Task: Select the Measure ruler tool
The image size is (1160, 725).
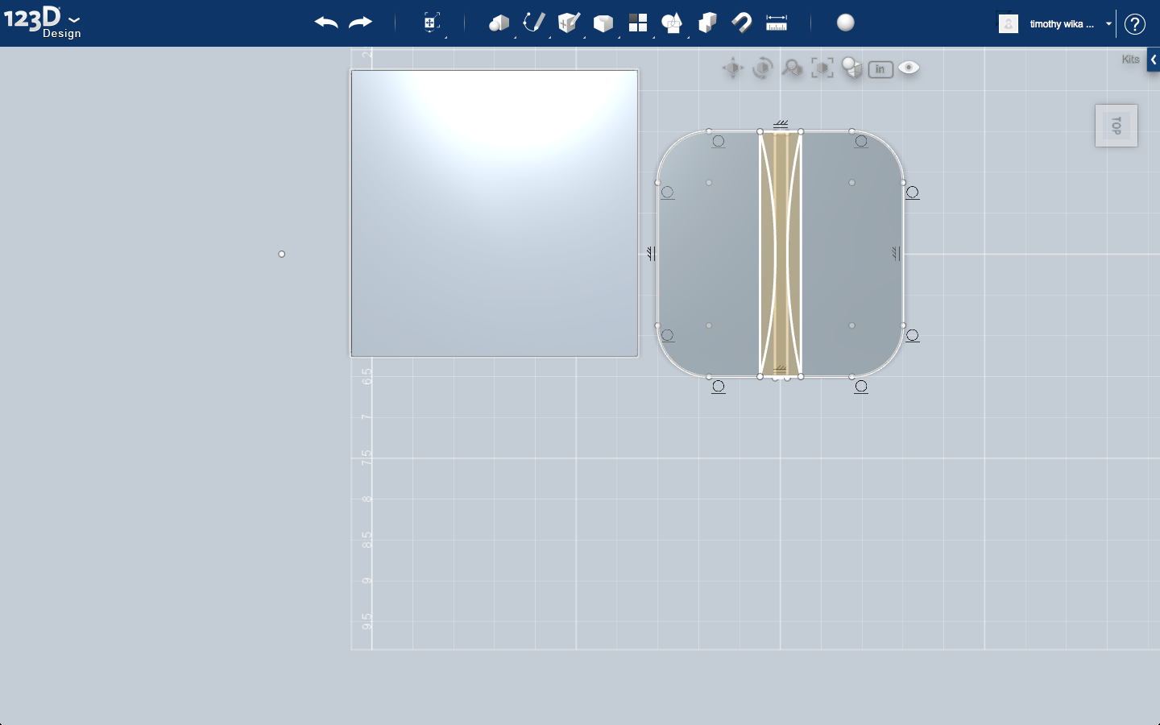Action: (777, 23)
